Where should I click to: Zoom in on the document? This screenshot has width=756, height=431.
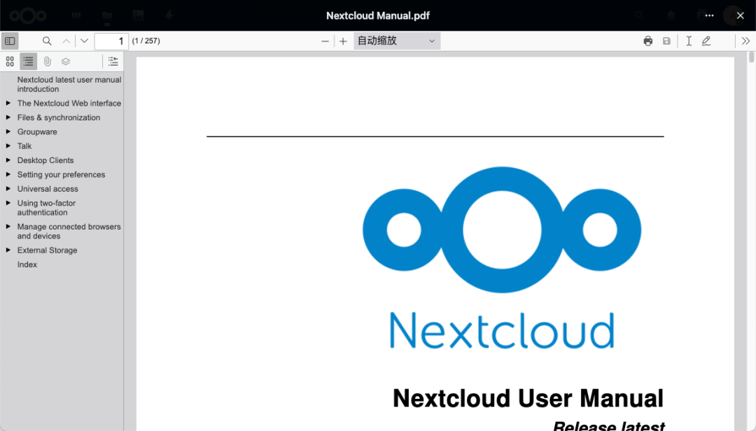[342, 41]
